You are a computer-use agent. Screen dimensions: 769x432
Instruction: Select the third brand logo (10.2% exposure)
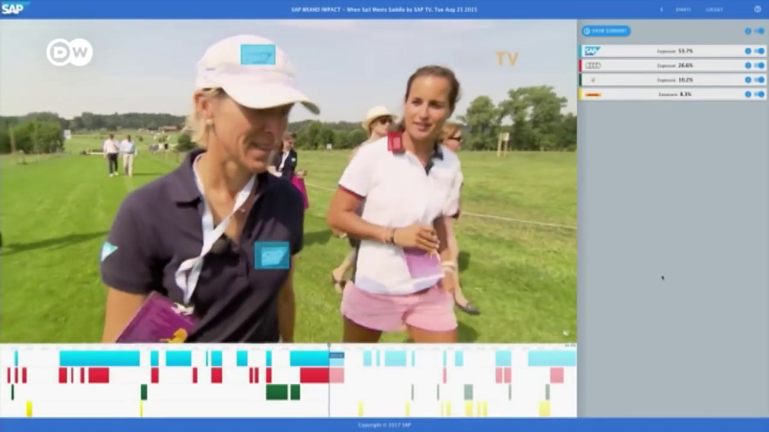[593, 80]
